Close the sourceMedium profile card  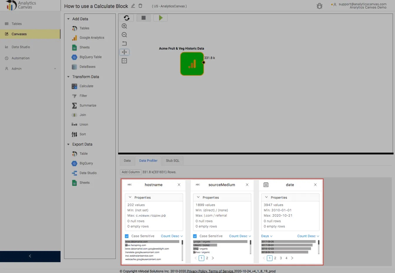click(247, 185)
